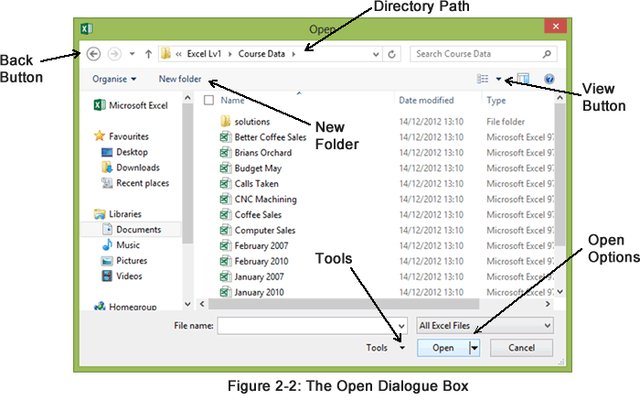Tick the select-all checkbox in header

click(x=209, y=100)
